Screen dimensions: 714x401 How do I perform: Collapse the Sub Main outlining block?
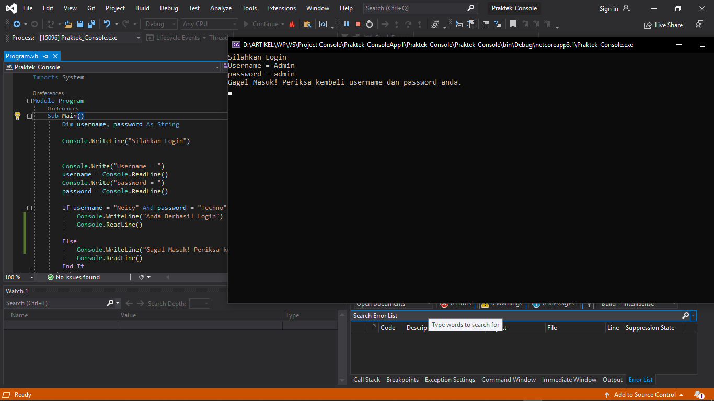[x=29, y=116]
